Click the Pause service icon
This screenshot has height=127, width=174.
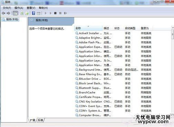60,13
